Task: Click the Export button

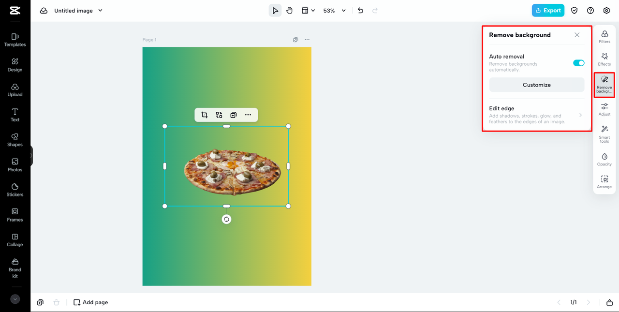Action: pos(548,10)
